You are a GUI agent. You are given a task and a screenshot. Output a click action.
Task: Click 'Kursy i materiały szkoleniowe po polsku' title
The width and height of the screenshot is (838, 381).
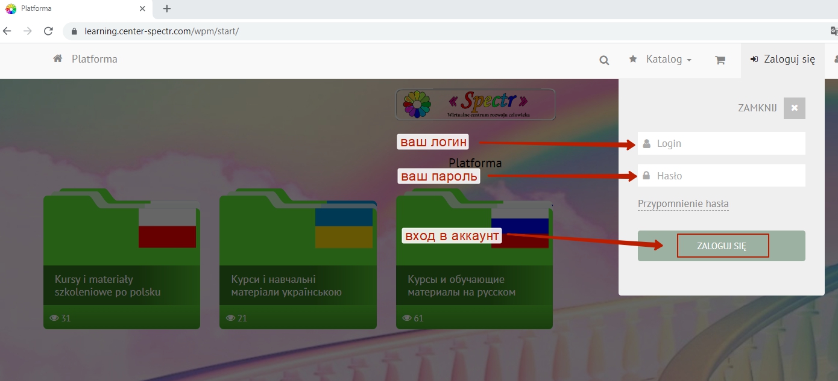point(108,286)
